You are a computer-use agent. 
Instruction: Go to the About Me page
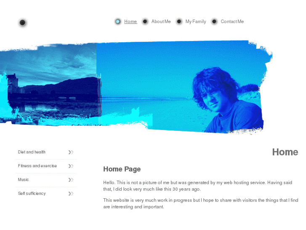click(x=161, y=22)
